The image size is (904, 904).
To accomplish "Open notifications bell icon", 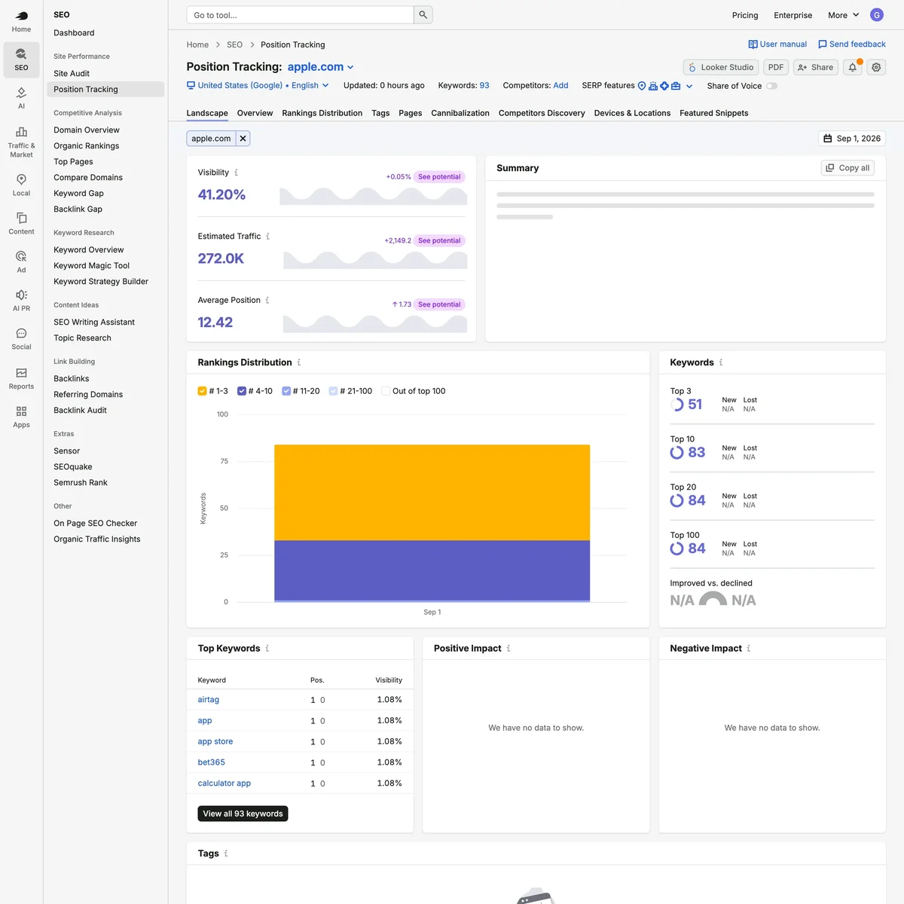I will click(853, 67).
